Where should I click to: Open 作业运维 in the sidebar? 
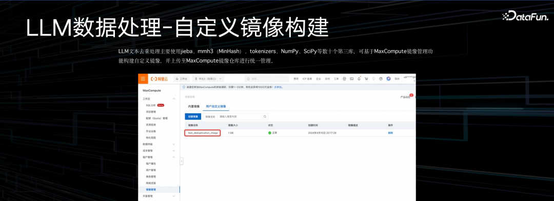point(150,131)
